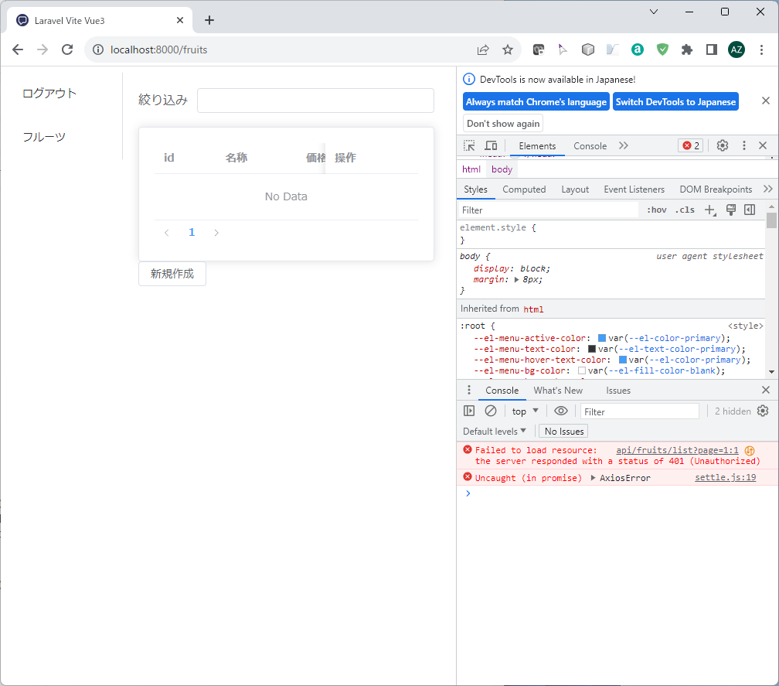This screenshot has height=686, width=779.
Task: Switch to the Elements tab
Action: 537,145
